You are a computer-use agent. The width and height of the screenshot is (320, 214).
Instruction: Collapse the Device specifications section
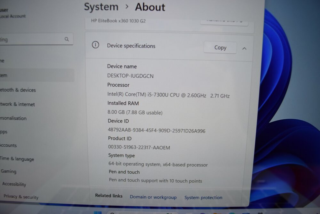click(x=244, y=48)
